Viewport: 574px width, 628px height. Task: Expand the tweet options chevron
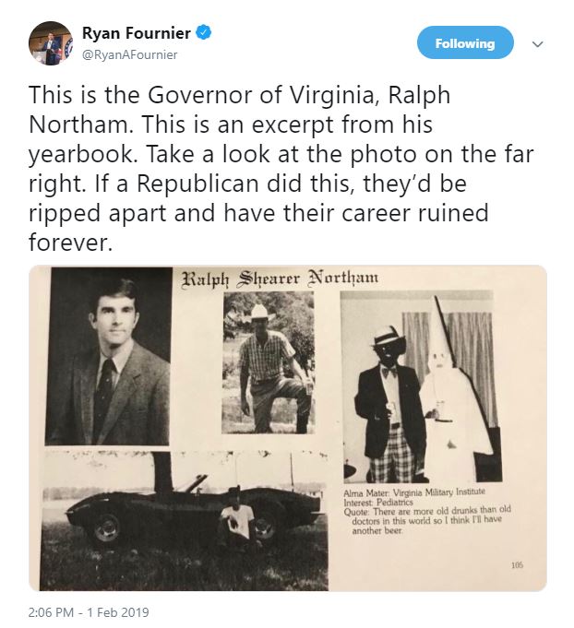[x=537, y=43]
